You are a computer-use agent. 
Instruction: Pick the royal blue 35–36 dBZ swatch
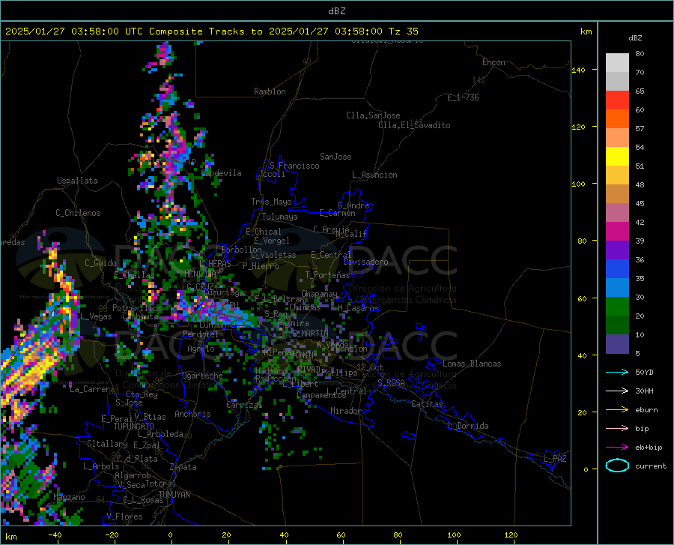(x=617, y=269)
